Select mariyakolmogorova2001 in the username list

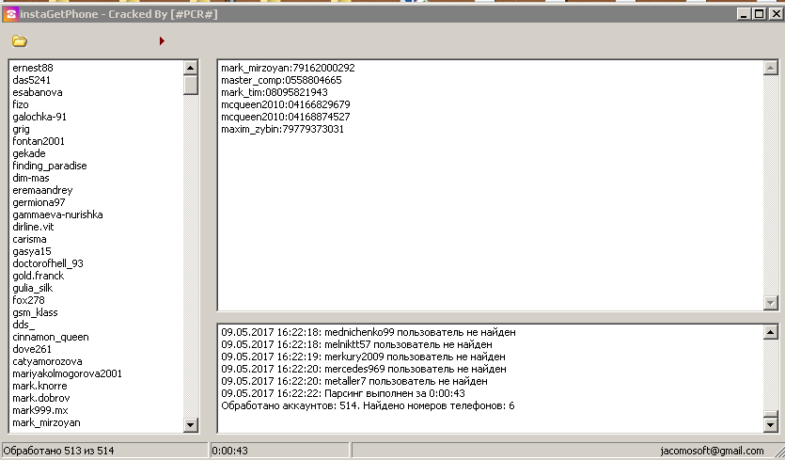click(x=68, y=373)
